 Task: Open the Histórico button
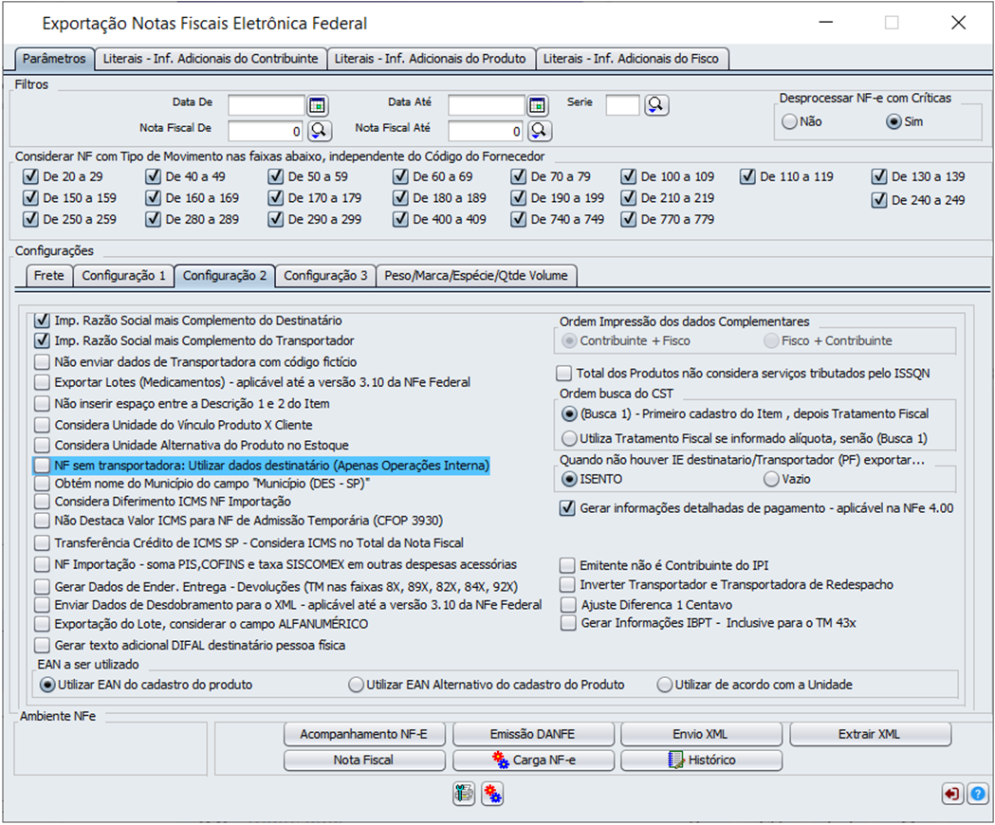point(701,760)
